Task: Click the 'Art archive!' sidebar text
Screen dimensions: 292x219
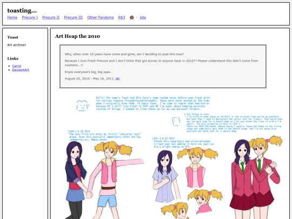Action: [17, 45]
